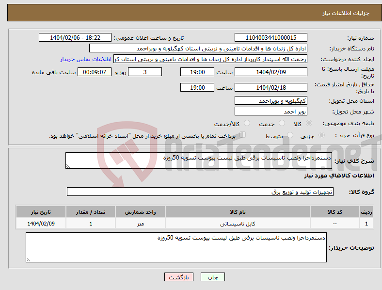The image size is (382, 290).
Task: Click the جزئیات اطلاعات نیاز page header
Action: tap(346, 13)
